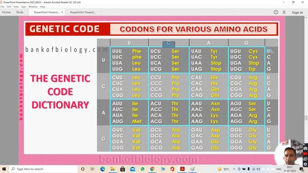Open Task View on the taskbar

(92, 169)
